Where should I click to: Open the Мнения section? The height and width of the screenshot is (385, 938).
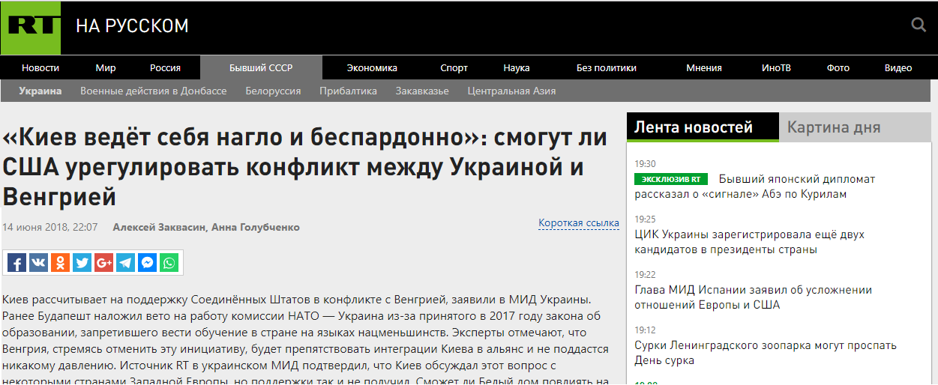click(704, 67)
